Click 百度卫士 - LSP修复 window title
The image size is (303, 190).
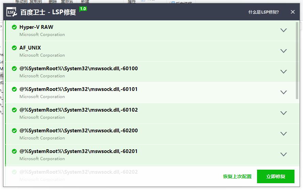48,12
